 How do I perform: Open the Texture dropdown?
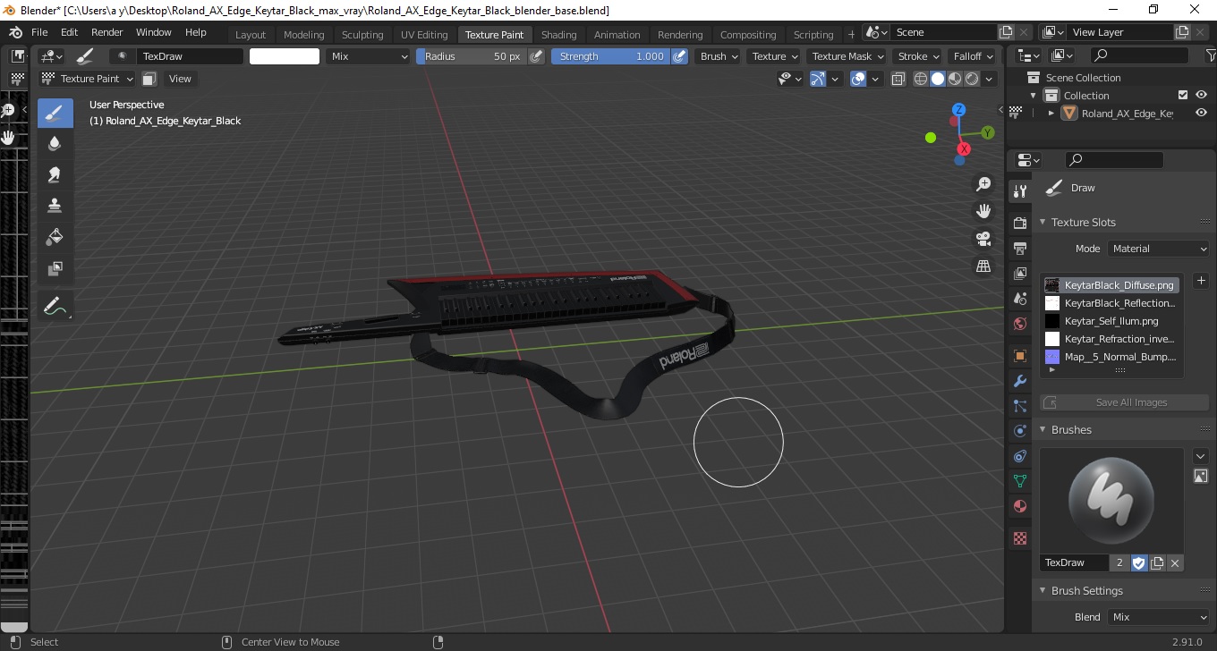(774, 56)
